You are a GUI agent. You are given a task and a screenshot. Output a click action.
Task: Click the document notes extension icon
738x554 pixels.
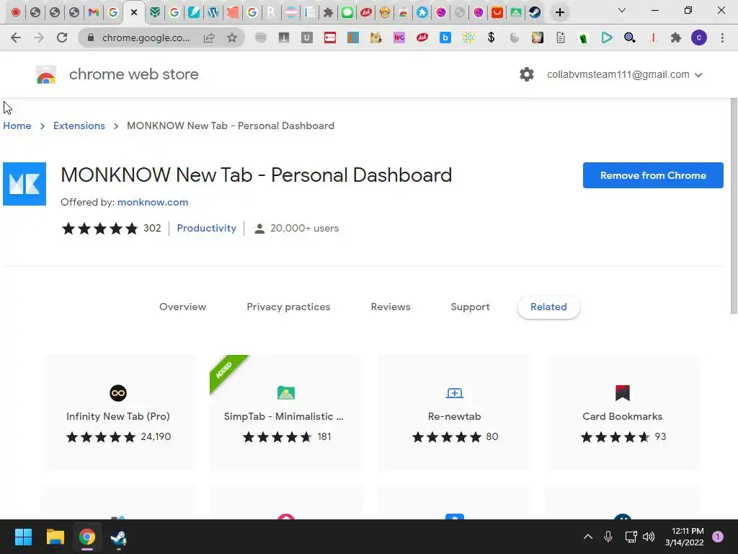tap(560, 38)
